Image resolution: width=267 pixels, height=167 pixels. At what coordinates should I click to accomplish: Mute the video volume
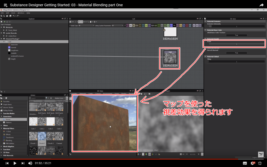click(x=30, y=163)
